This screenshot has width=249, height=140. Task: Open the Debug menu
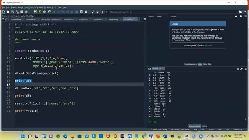[x=32, y=7]
